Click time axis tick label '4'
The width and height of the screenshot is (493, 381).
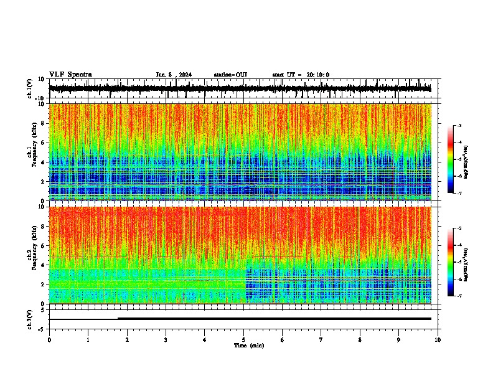[x=205, y=340]
